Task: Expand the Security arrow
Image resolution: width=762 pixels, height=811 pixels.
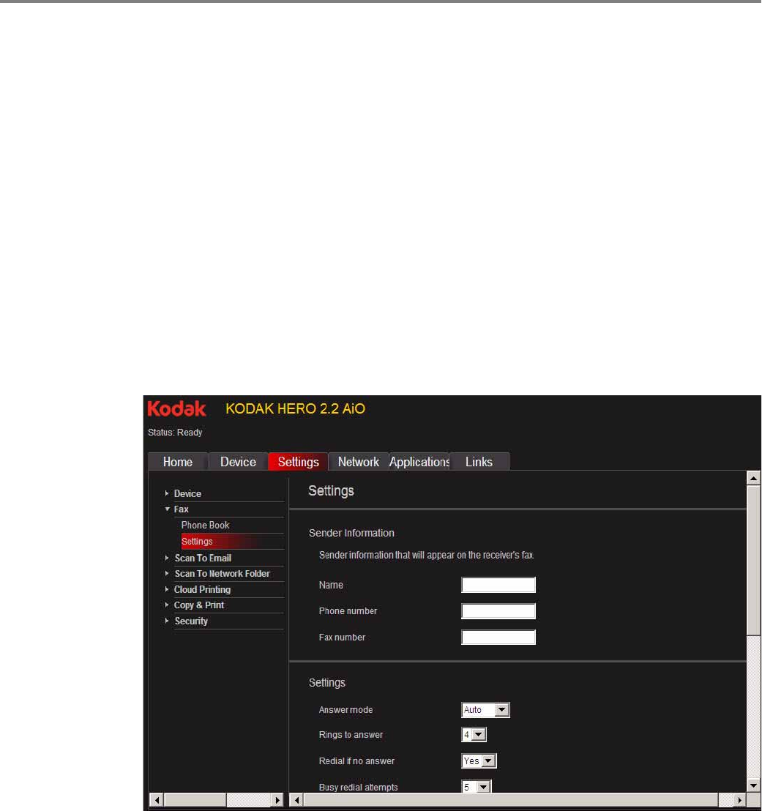Action: point(167,621)
